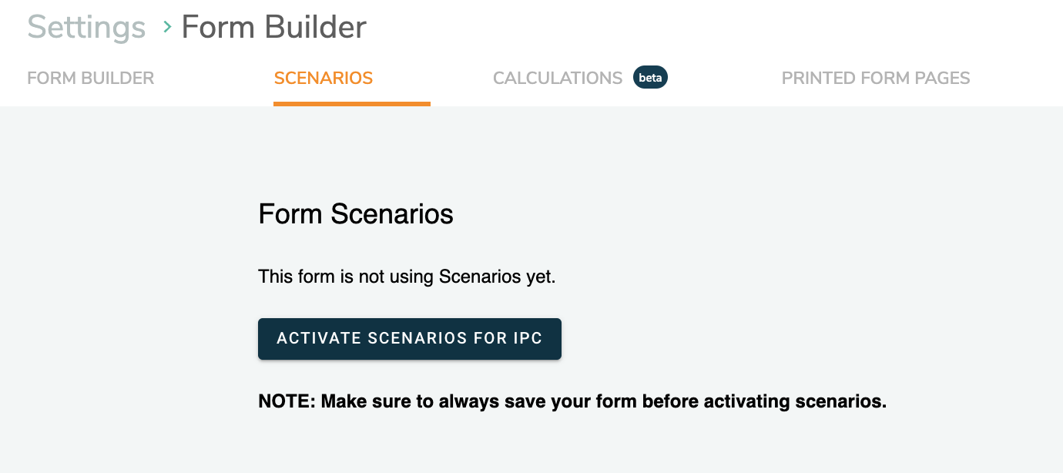The width and height of the screenshot is (1063, 473).
Task: Open the Calculations tab
Action: click(558, 79)
